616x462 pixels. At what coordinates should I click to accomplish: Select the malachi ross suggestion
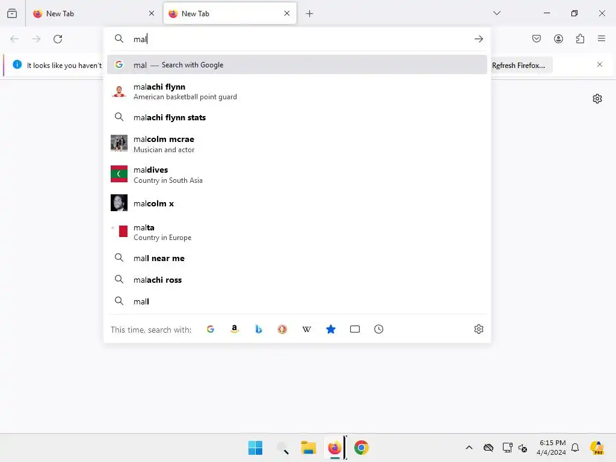click(297, 280)
